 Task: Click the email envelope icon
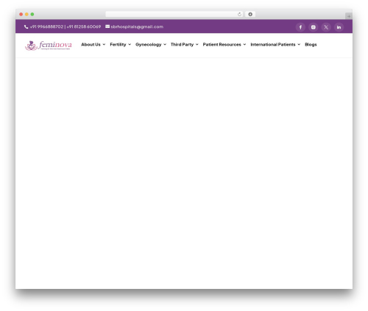[107, 26]
